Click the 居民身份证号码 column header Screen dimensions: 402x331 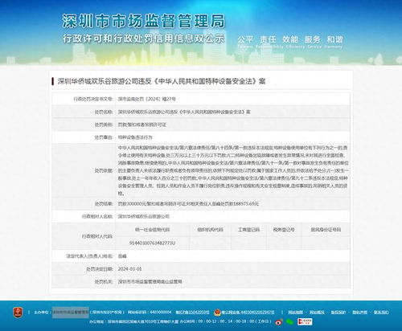[x=326, y=230]
